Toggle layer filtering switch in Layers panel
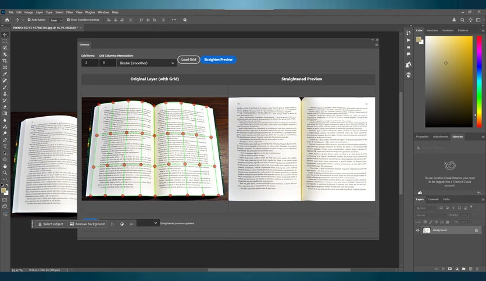The width and height of the screenshot is (486, 281). click(x=471, y=207)
